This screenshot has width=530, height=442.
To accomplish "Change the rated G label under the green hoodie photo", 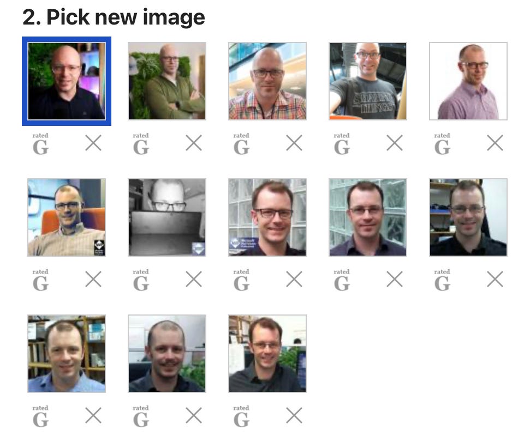I will [141, 143].
